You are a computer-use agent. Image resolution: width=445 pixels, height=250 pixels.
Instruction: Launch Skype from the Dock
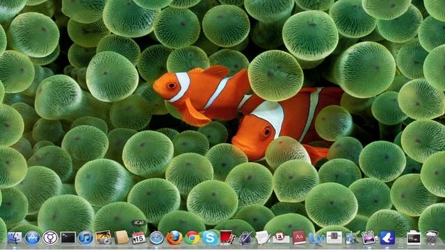[x=210, y=237]
